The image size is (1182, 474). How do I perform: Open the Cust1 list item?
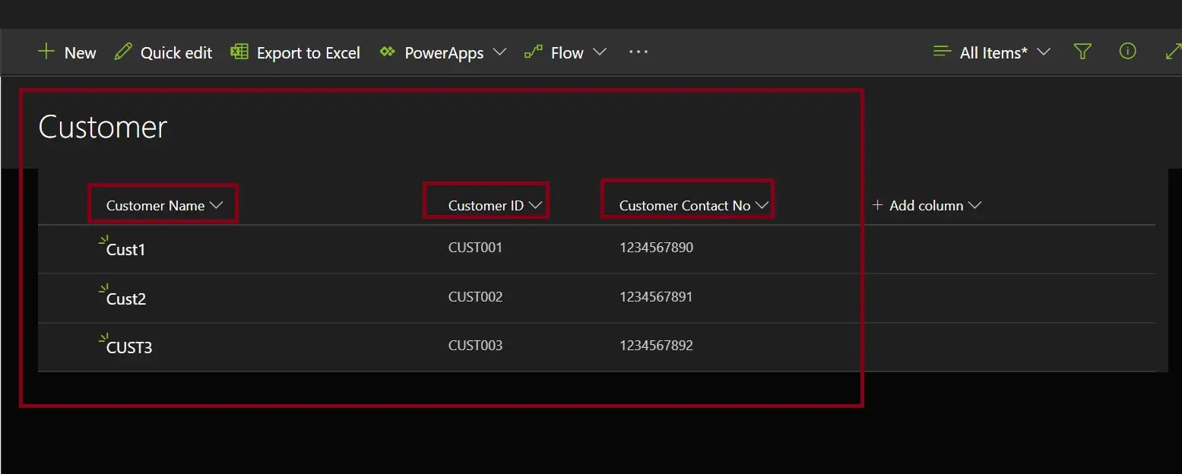[129, 248]
